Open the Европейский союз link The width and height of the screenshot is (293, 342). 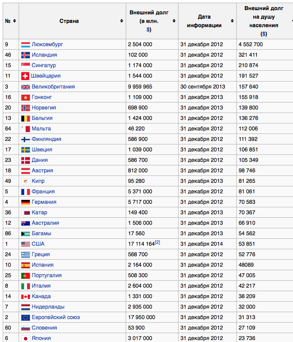(x=56, y=317)
